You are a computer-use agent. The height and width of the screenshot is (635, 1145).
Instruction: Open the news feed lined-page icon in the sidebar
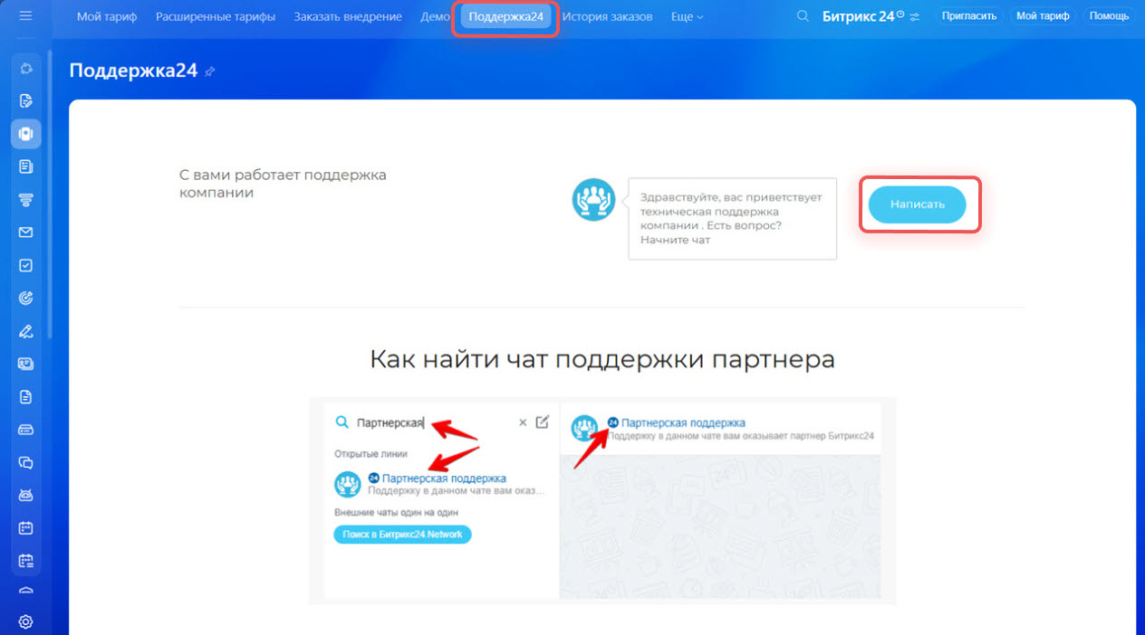coord(25,166)
